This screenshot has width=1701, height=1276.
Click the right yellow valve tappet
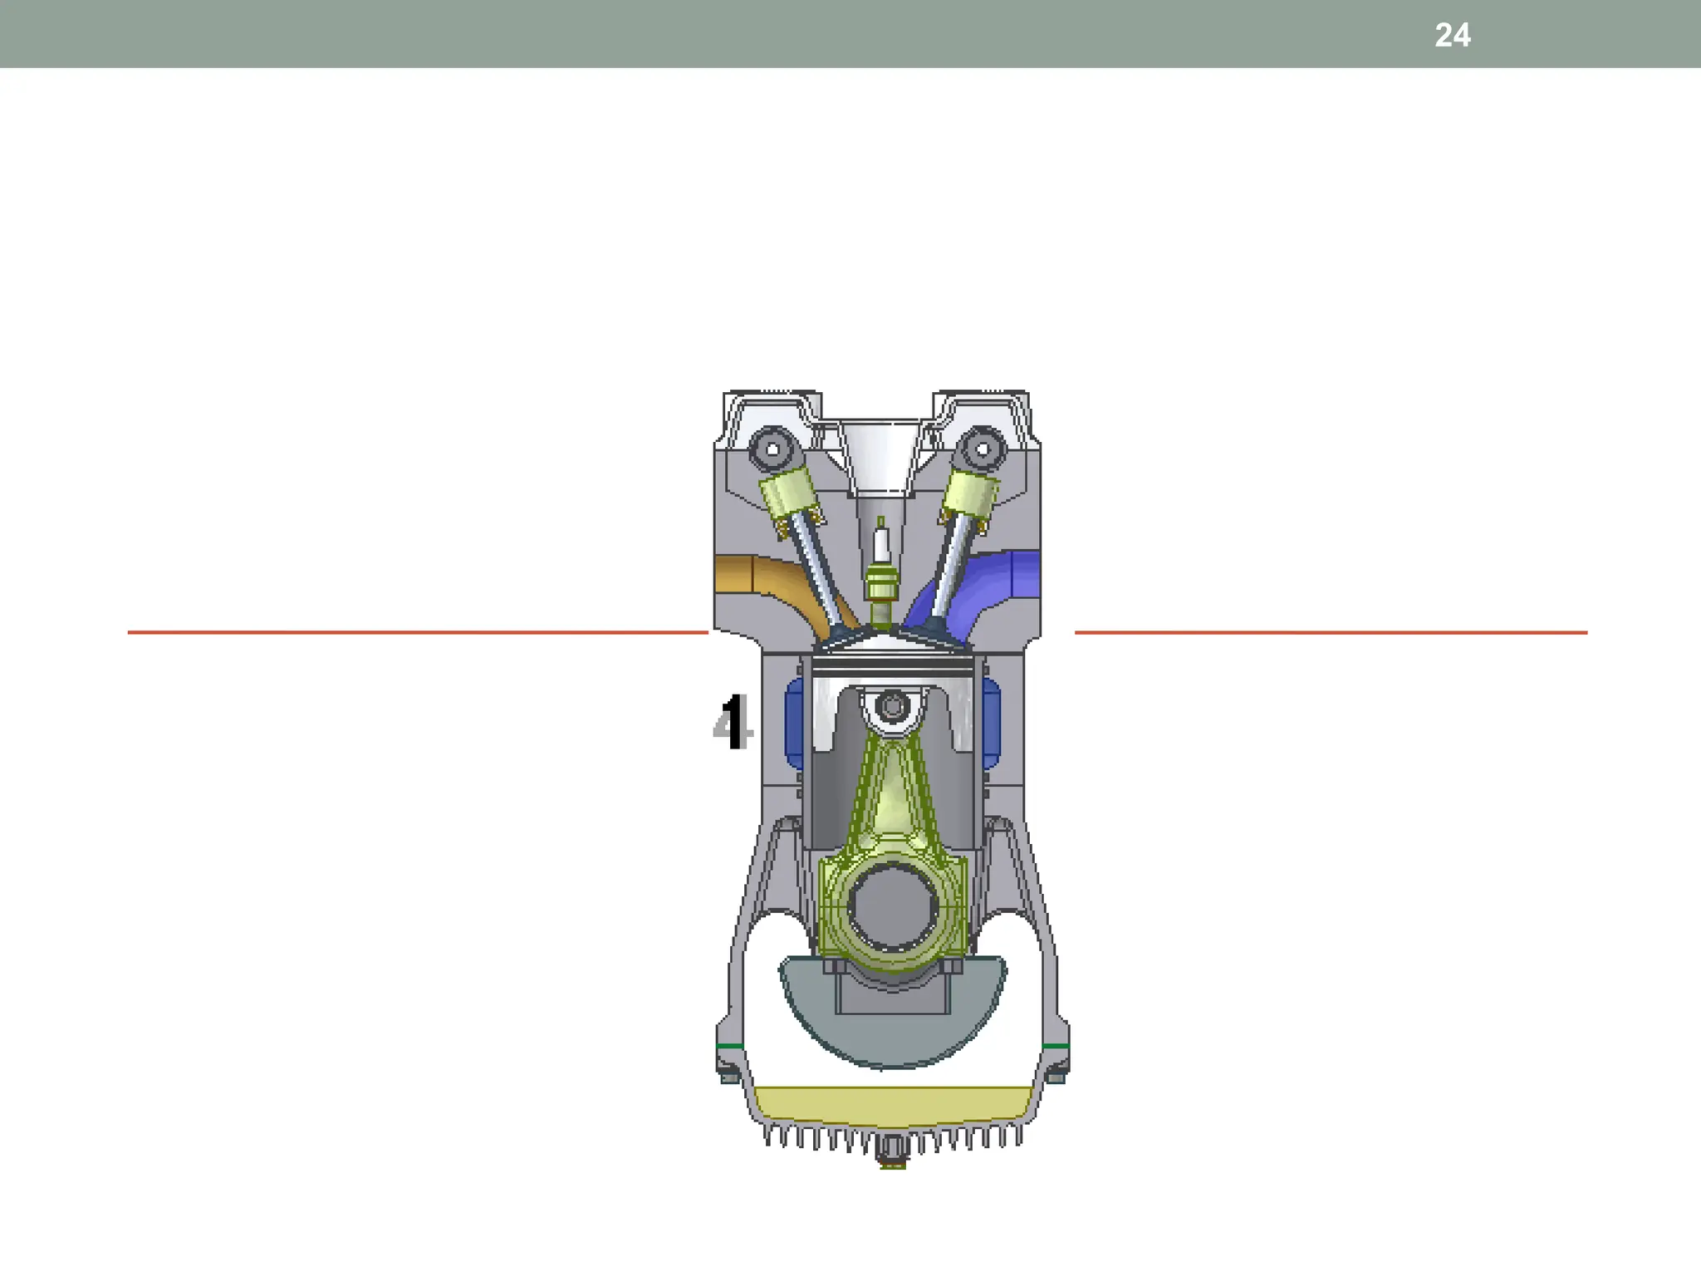972,493
